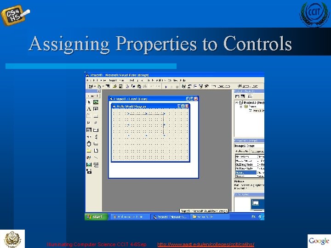The image size is (331, 248).
Task: Click the End stop toolbar button
Action: [177, 86]
